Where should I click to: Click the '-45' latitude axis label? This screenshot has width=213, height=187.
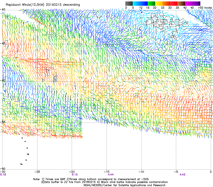click(3, 43)
